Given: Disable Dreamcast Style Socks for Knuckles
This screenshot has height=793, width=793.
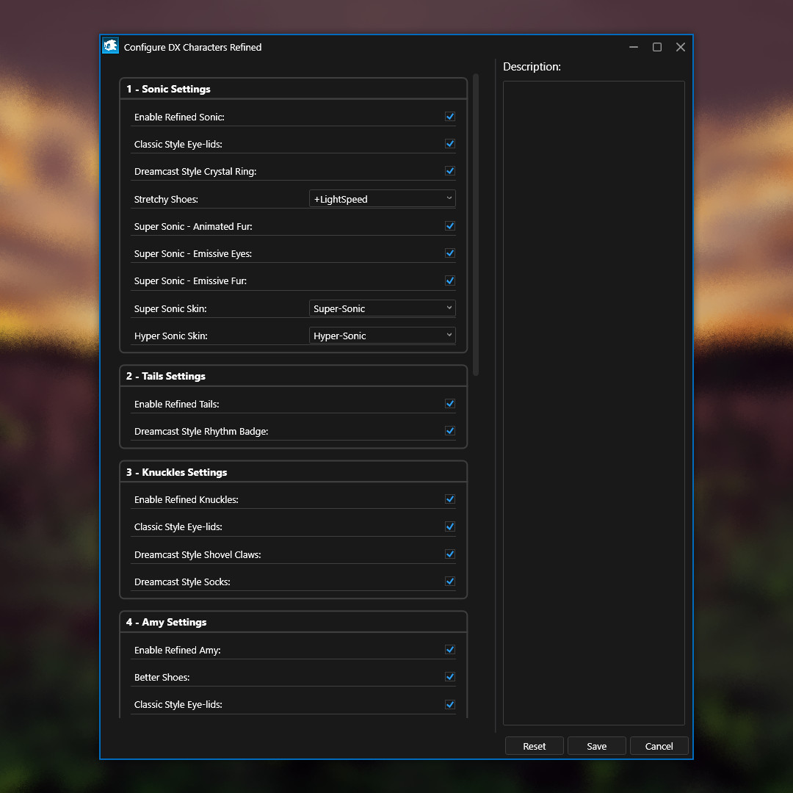Looking at the screenshot, I should coord(449,581).
